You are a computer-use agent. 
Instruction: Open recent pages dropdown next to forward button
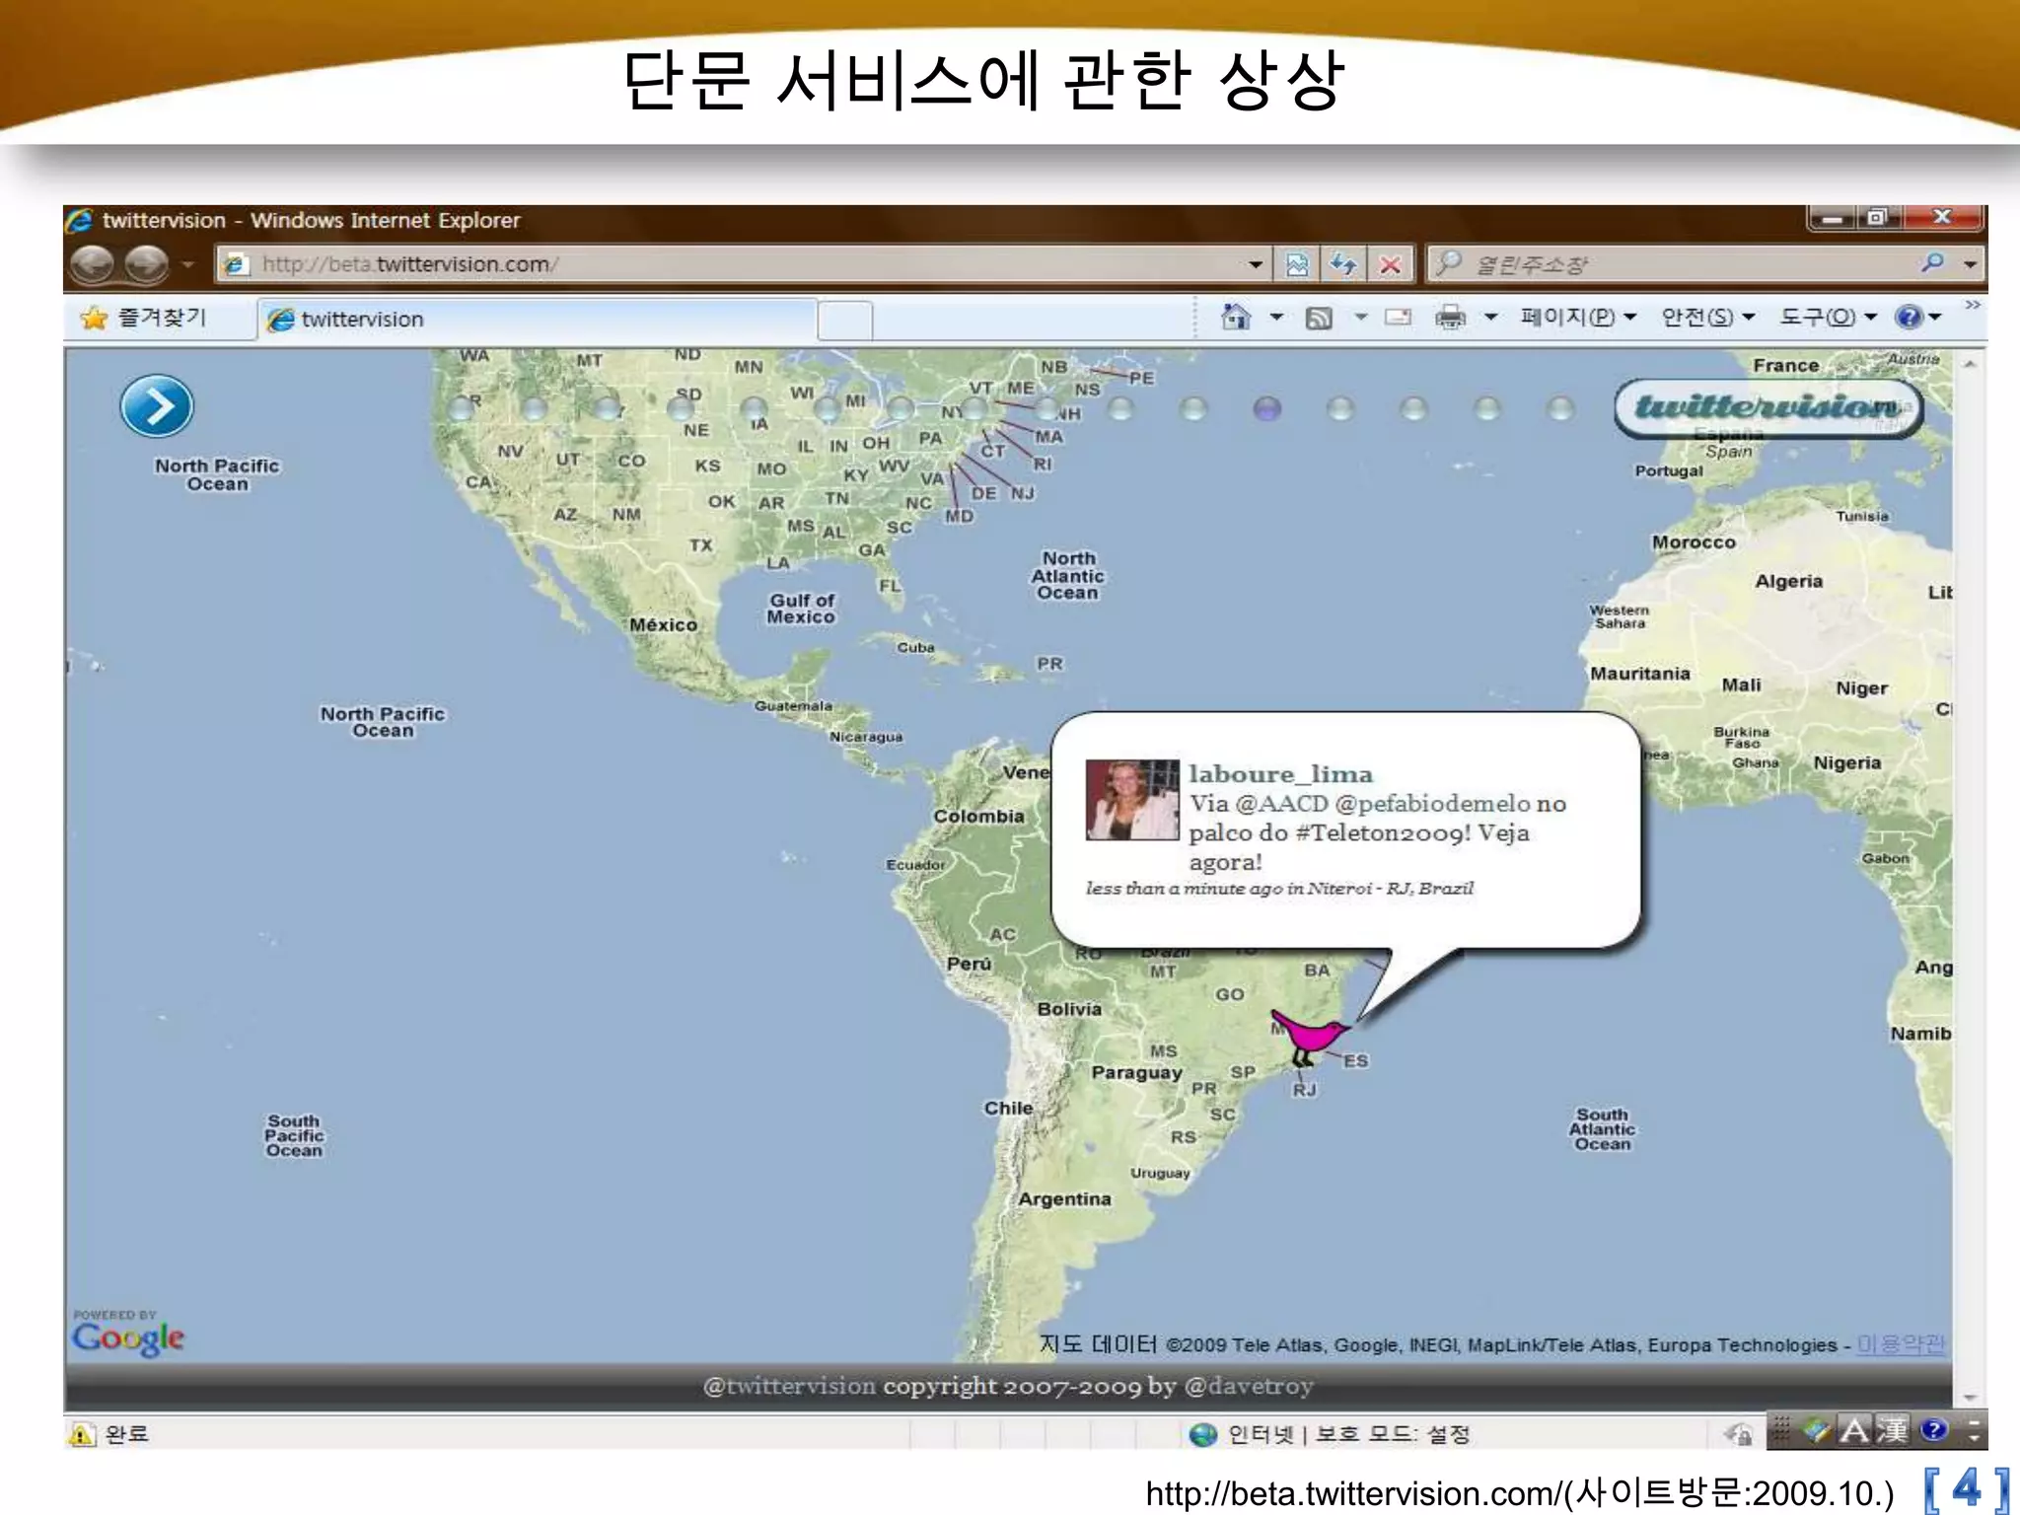[187, 264]
